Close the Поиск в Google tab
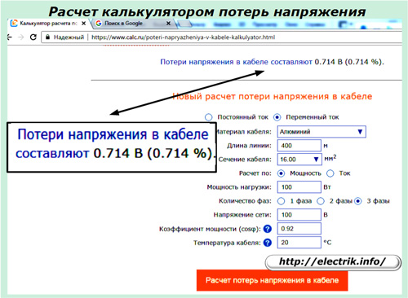The height and width of the screenshot is (298, 408). point(168,24)
